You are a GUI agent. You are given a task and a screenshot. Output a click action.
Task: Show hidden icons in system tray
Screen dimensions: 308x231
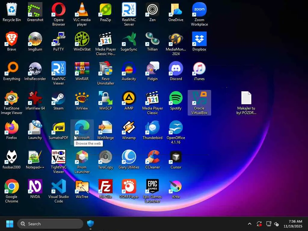click(x=249, y=224)
